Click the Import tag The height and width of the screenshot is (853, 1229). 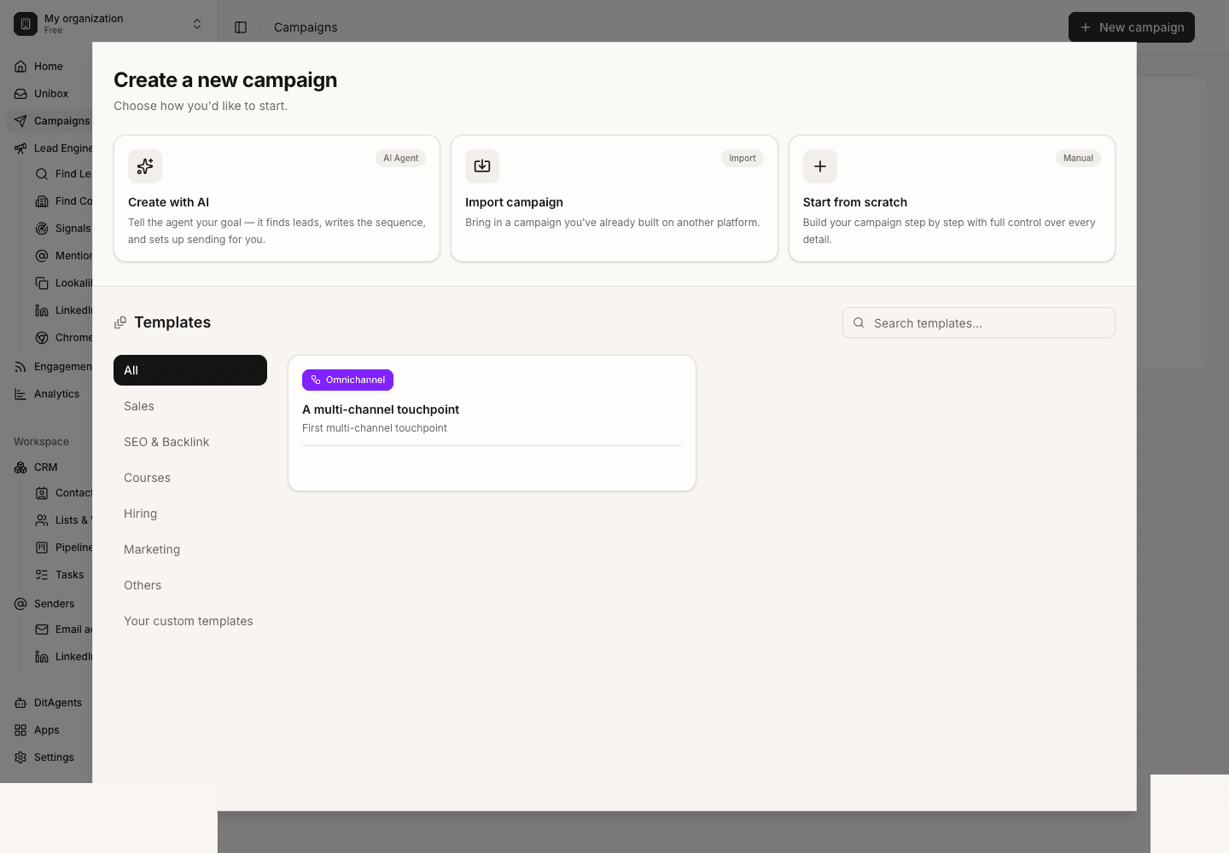click(743, 158)
